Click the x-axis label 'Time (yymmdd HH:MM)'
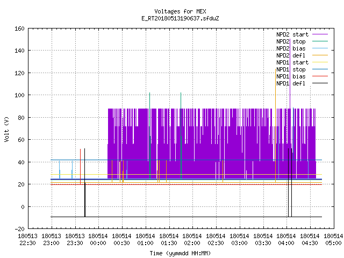 coord(180,253)
